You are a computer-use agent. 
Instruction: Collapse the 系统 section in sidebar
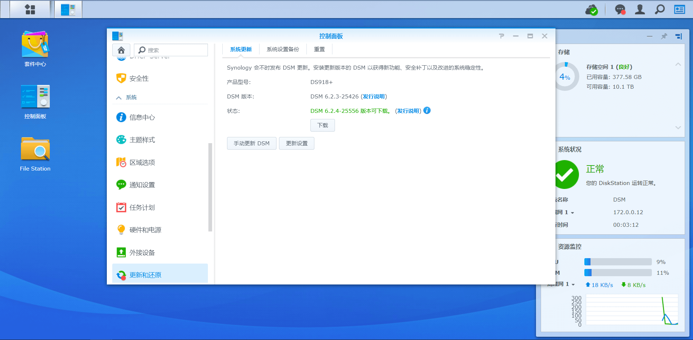point(119,98)
